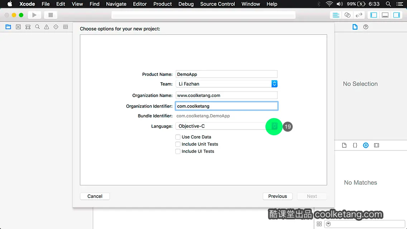Open the Team dropdown
Image resolution: width=407 pixels, height=229 pixels.
pos(226,84)
